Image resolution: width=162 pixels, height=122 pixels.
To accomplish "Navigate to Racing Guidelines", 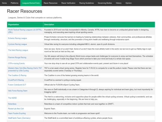I will click(x=87, y=3).
